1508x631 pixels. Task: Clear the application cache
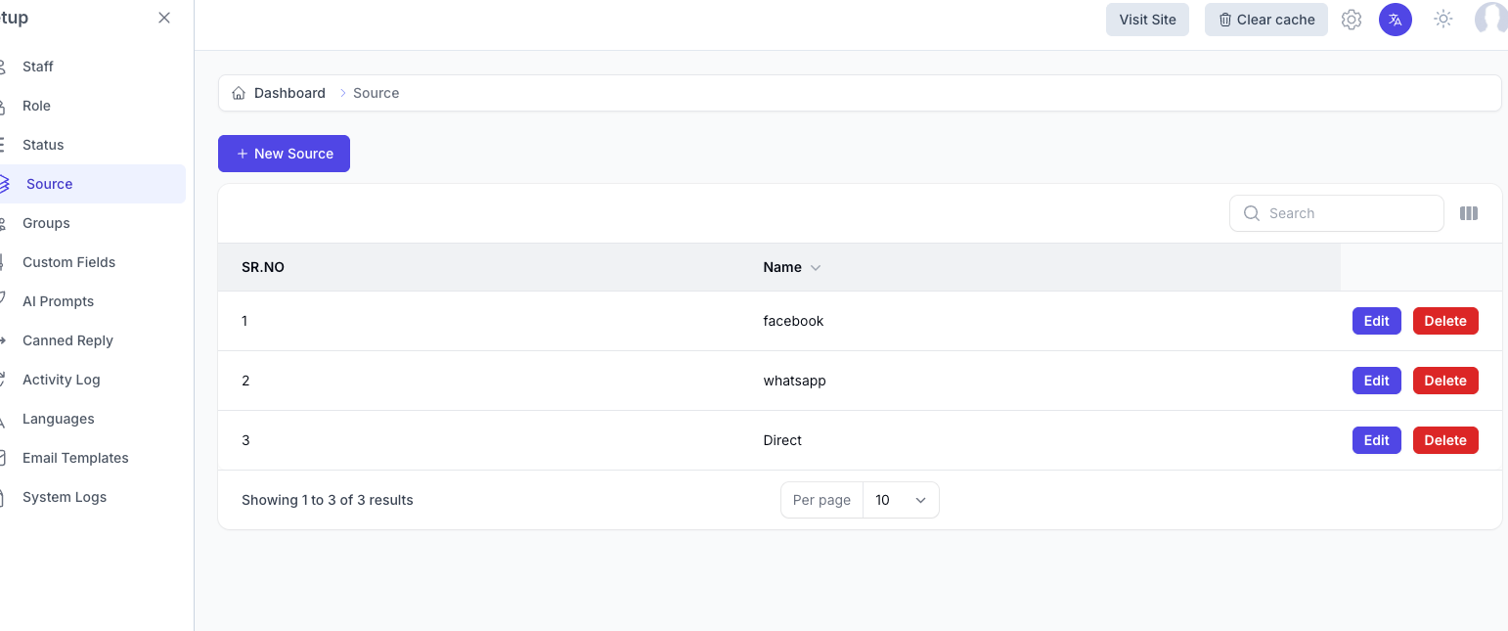click(x=1265, y=19)
